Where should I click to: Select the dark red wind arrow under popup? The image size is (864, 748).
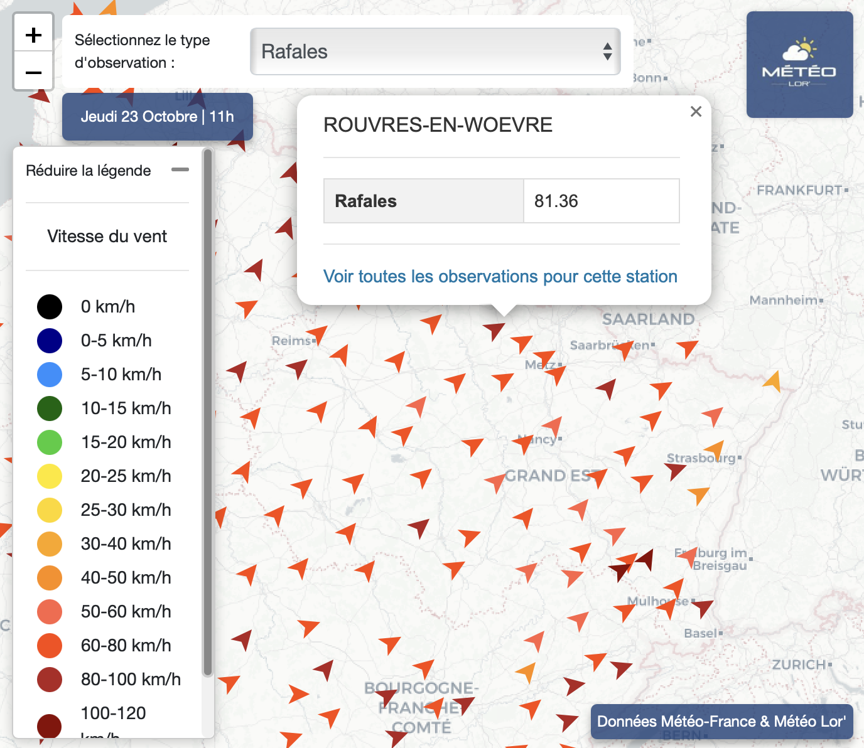pos(495,329)
